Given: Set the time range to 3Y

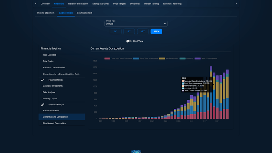Looking at the screenshot, I should pyautogui.click(x=116, y=31).
